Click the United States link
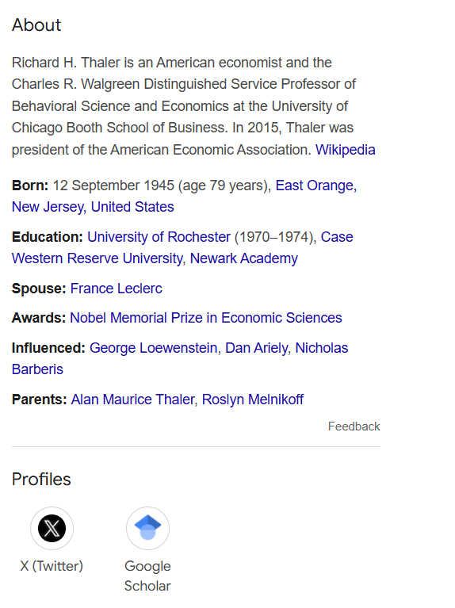This screenshot has width=455, height=608. tap(132, 207)
